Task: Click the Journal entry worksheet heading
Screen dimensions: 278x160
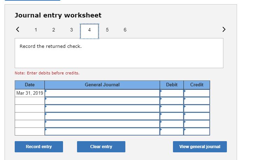Action: pyautogui.click(x=58, y=15)
